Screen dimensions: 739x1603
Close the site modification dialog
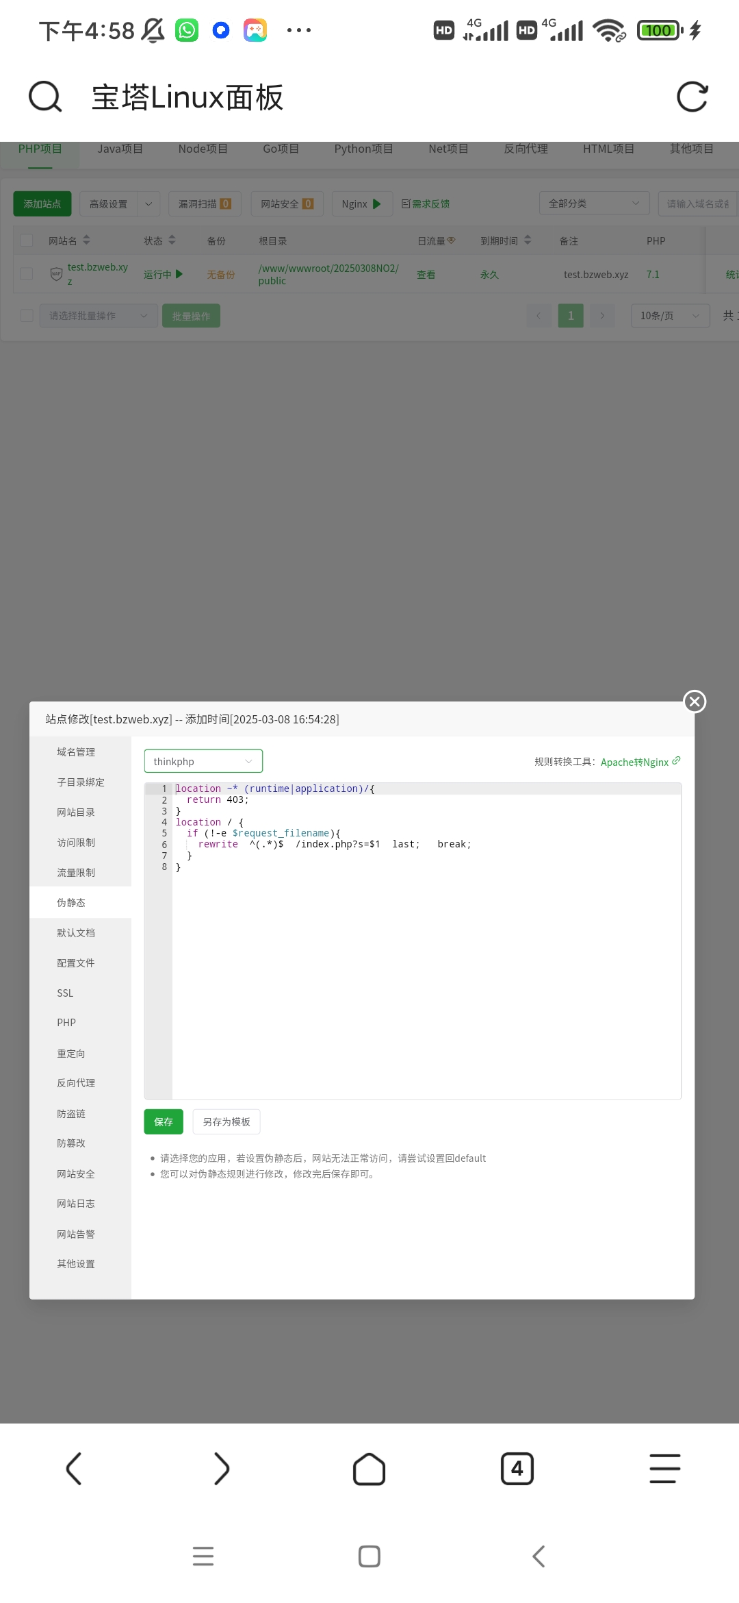695,701
